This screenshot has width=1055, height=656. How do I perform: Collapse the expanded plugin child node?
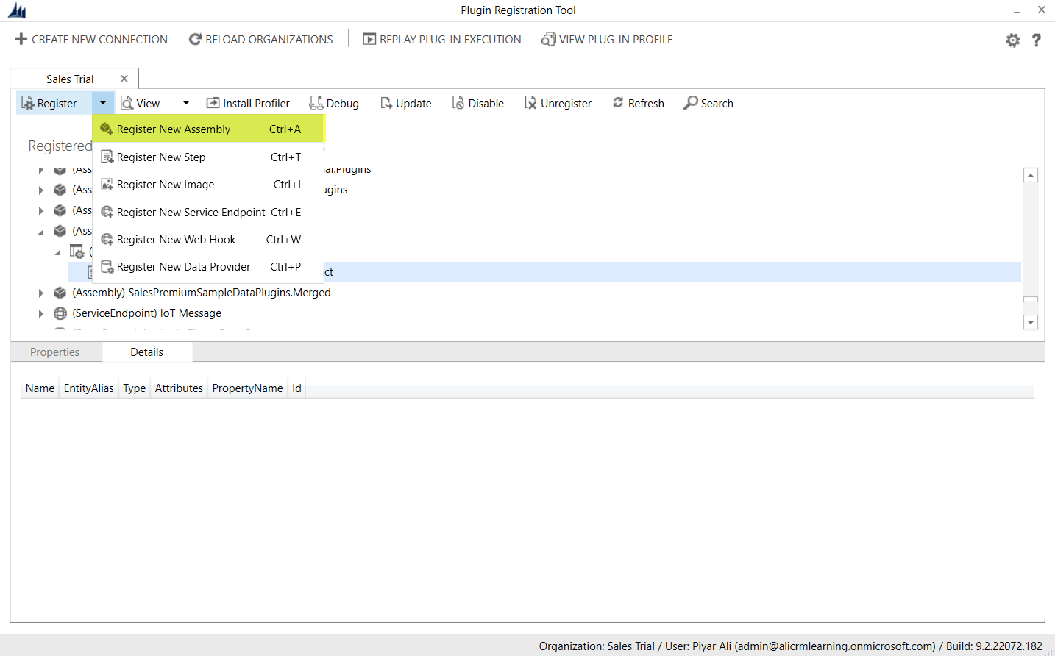57,252
